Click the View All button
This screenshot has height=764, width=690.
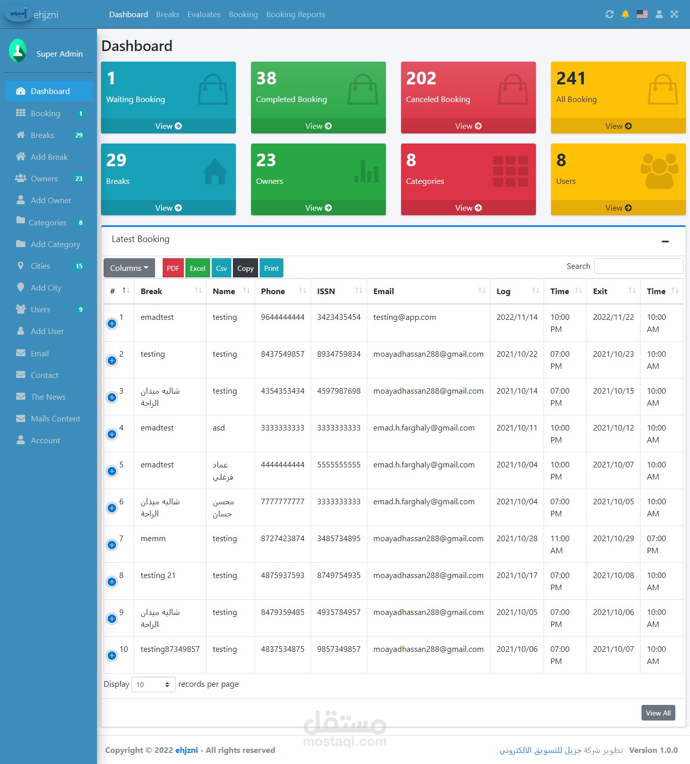point(658,713)
